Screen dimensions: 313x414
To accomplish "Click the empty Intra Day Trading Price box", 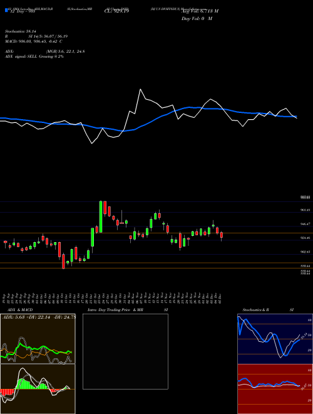I will point(125,351).
